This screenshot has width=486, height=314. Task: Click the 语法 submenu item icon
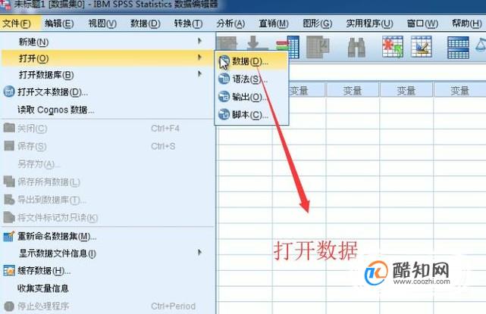[224, 79]
